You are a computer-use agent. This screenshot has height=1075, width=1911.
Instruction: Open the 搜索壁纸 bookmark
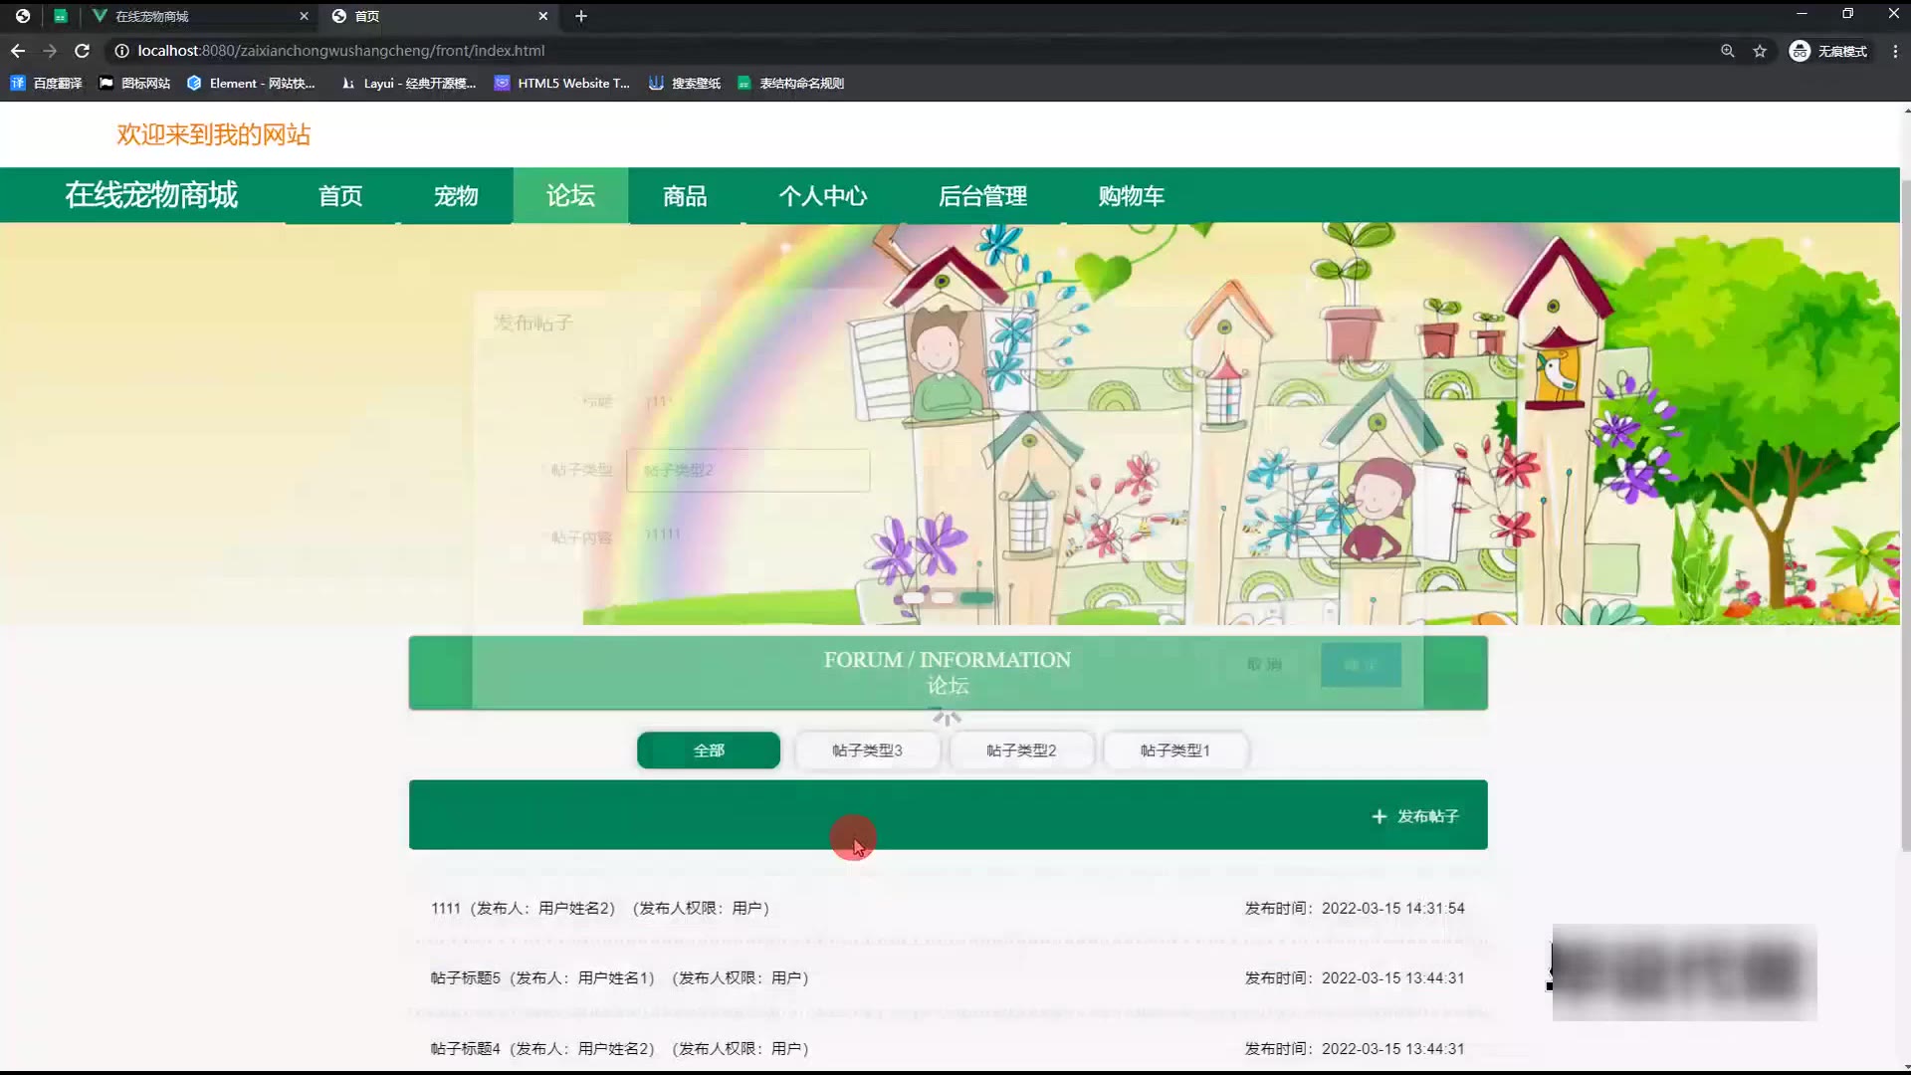pyautogui.click(x=685, y=84)
